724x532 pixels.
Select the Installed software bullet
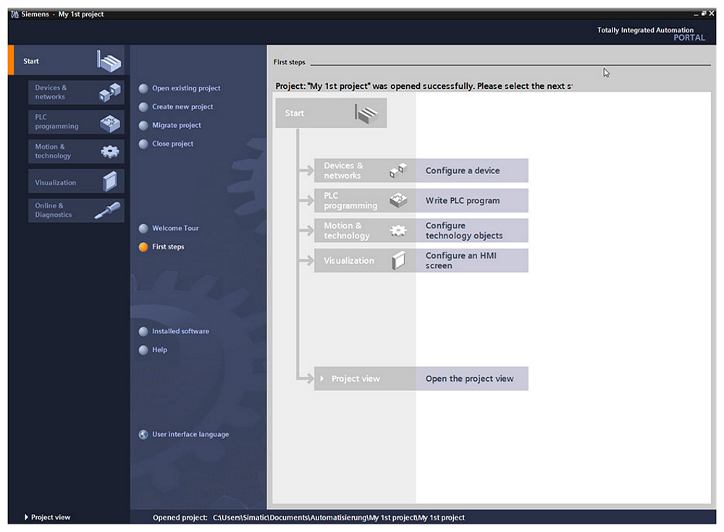[143, 331]
